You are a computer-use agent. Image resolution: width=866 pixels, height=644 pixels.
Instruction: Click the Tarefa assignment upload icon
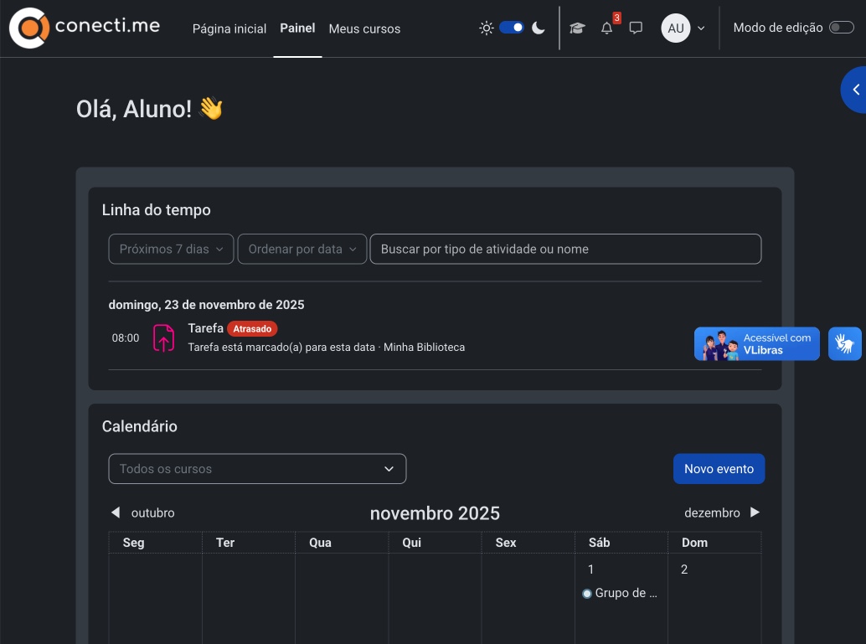point(162,337)
